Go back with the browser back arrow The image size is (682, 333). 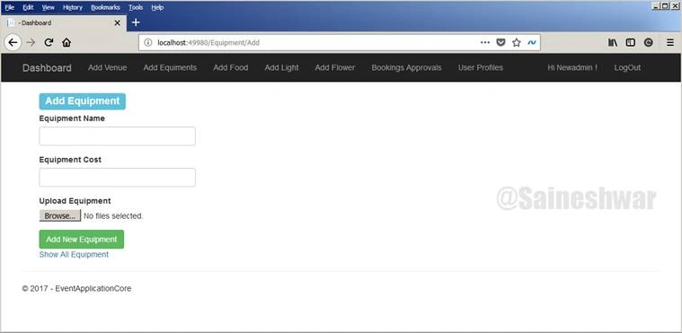[13, 42]
